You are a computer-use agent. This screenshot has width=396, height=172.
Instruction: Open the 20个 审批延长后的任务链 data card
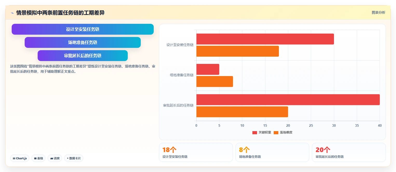coord(349,152)
